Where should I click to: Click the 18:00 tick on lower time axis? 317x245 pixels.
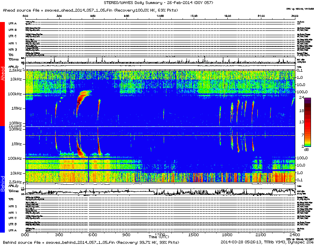click(x=227, y=235)
